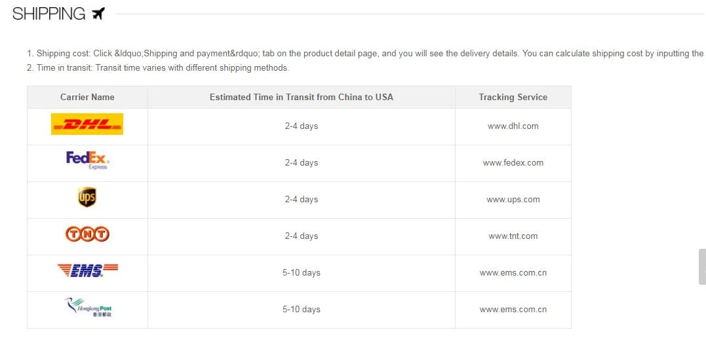Viewport: 706px width, 343px height.
Task: Click the Carrier Name column header
Action: click(x=87, y=97)
